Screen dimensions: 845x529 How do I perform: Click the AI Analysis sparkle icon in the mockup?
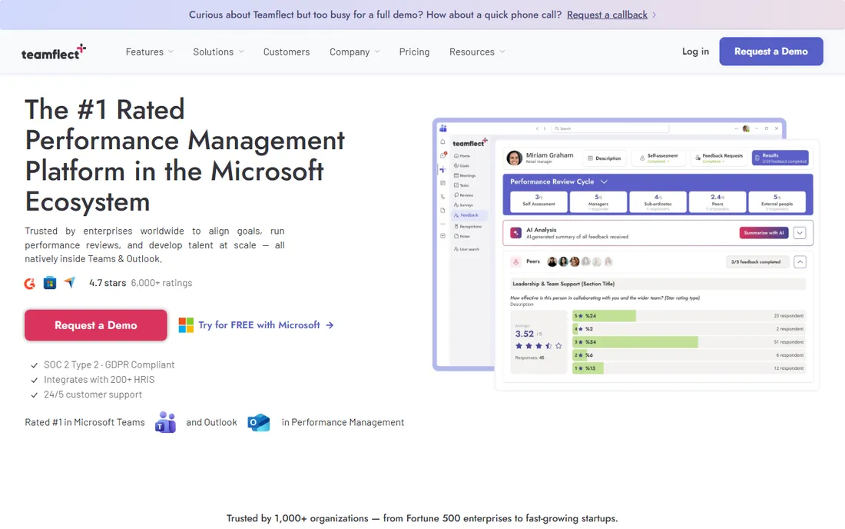[515, 233]
